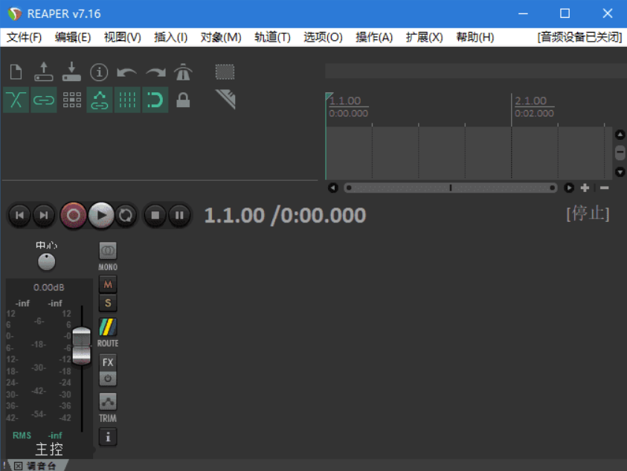
Task: Start recording with the red button
Action: click(73, 215)
